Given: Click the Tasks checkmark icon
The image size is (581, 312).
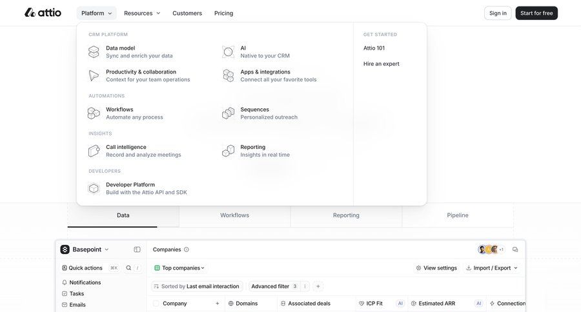Looking at the screenshot, I should point(65,293).
